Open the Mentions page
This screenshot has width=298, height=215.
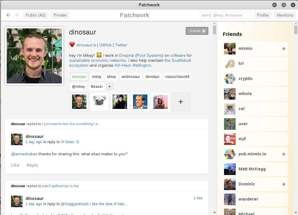point(285,15)
